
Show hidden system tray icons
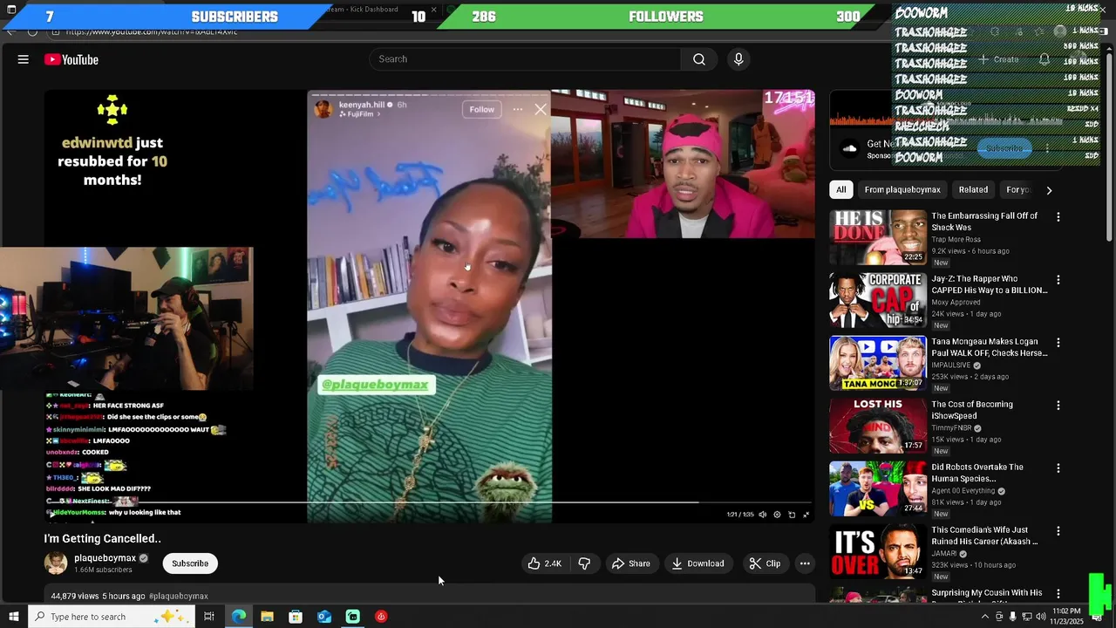[x=985, y=617]
